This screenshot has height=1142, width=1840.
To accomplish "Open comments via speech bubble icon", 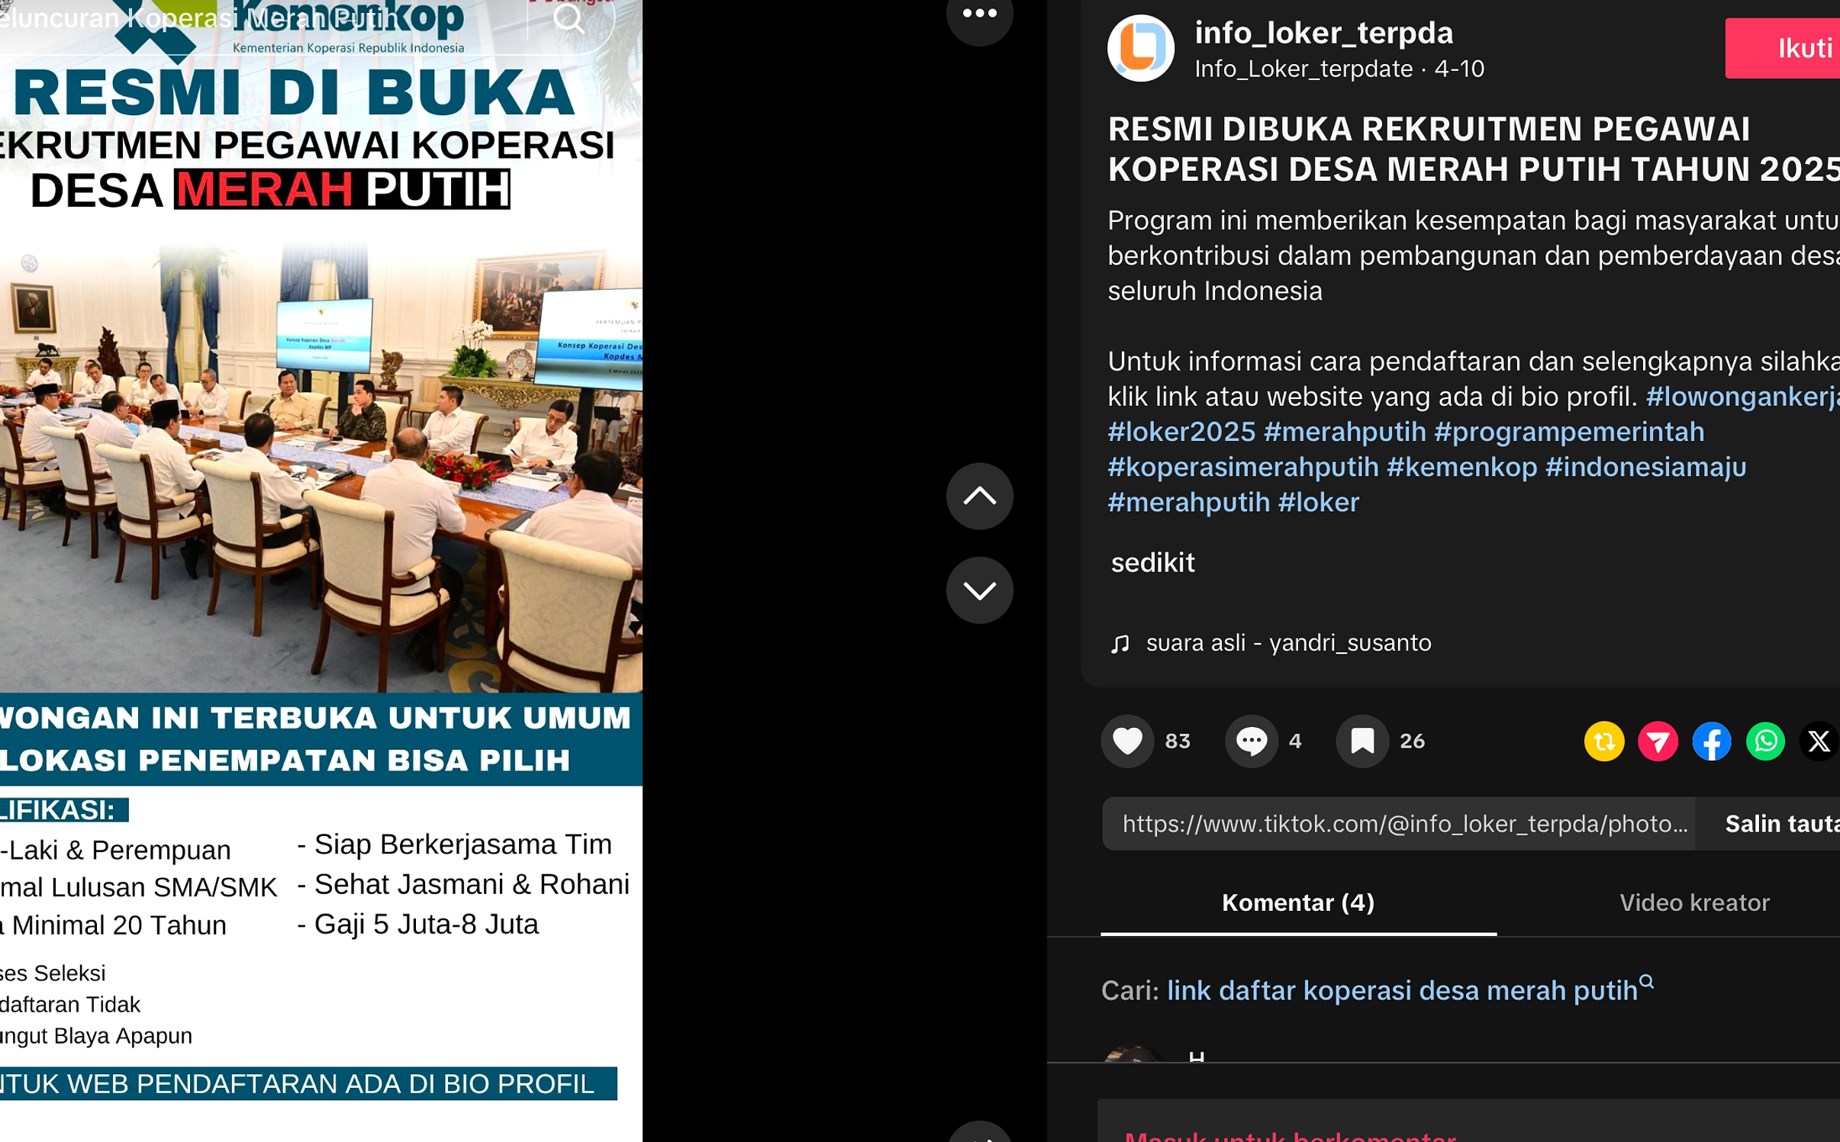I will [x=1251, y=741].
